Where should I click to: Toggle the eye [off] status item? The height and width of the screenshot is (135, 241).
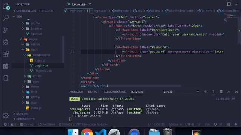tap(218, 124)
